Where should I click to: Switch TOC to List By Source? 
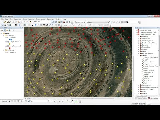(4, 30)
